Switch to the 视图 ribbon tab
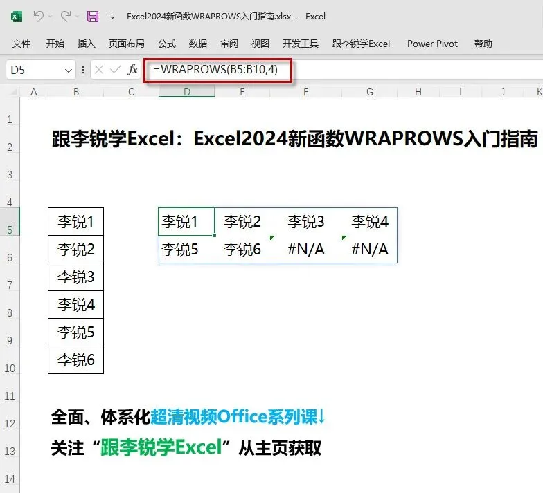This screenshot has width=543, height=493. tap(260, 44)
